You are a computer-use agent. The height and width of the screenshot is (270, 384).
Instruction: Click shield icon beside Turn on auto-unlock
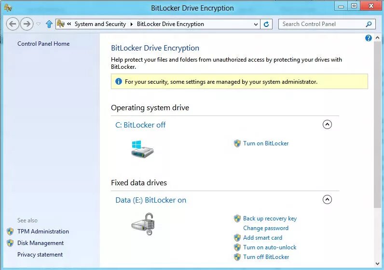(x=237, y=247)
